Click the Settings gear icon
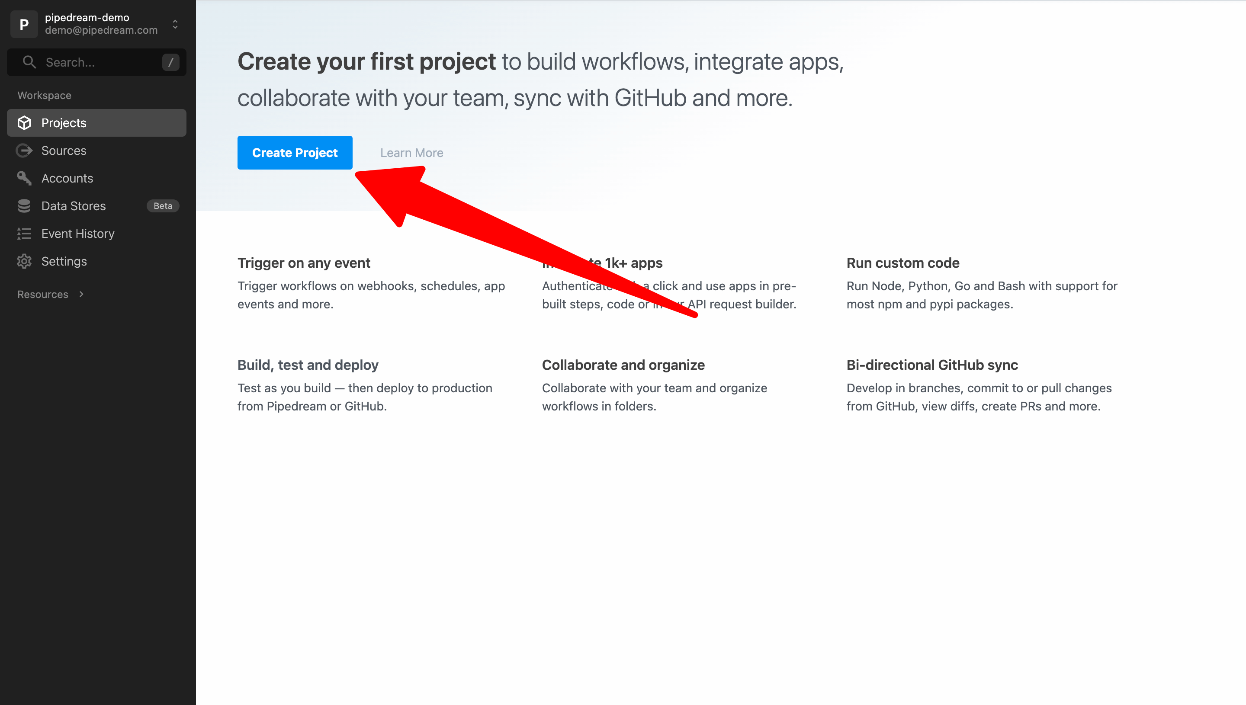This screenshot has height=705, width=1246. 24,261
